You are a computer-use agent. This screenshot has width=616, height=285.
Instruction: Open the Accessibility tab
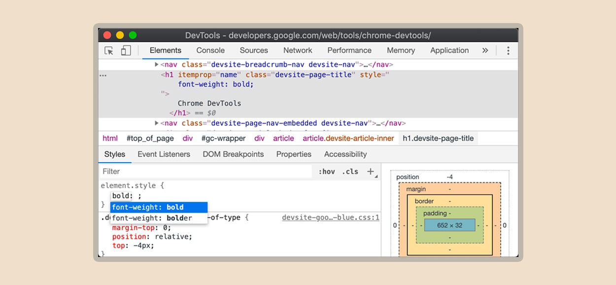tap(345, 154)
